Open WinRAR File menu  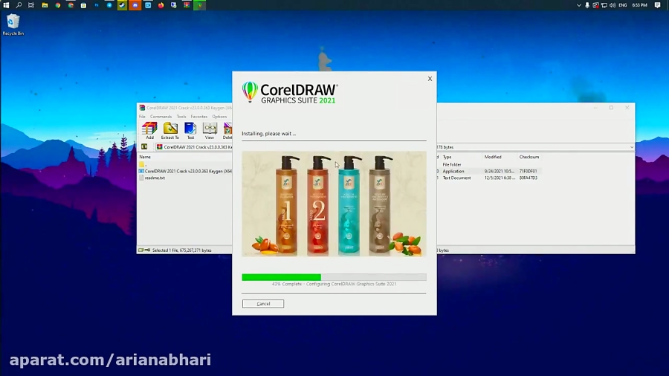pyautogui.click(x=142, y=117)
